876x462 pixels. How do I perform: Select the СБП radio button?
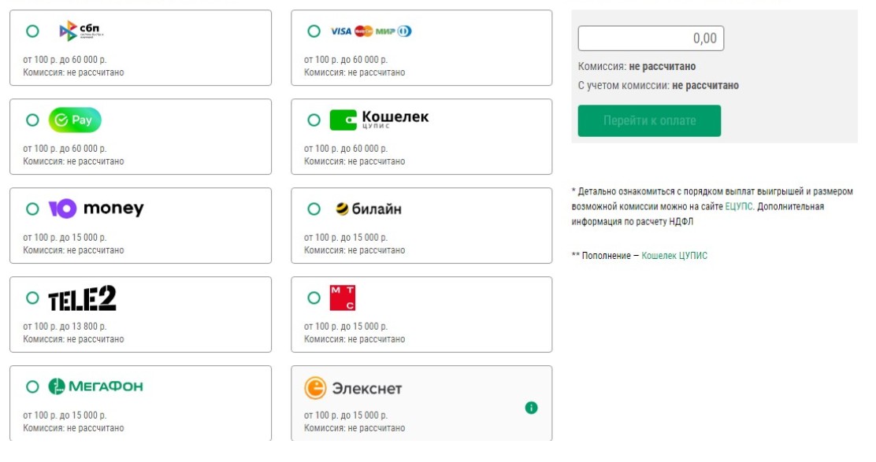[32, 31]
